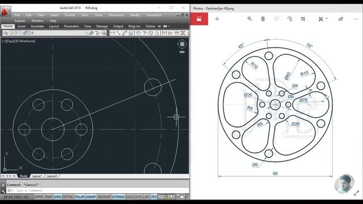This screenshot has height=204, width=363.
Task: Open the File menu in AutoCAD
Action: coord(17,15)
